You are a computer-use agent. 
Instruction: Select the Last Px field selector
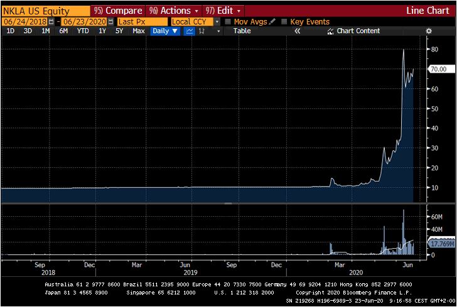tap(142, 21)
